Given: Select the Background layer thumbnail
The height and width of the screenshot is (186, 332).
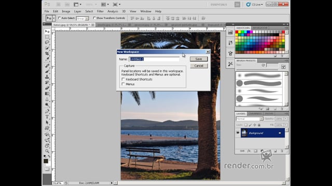Looking at the screenshot, I should [x=244, y=133].
